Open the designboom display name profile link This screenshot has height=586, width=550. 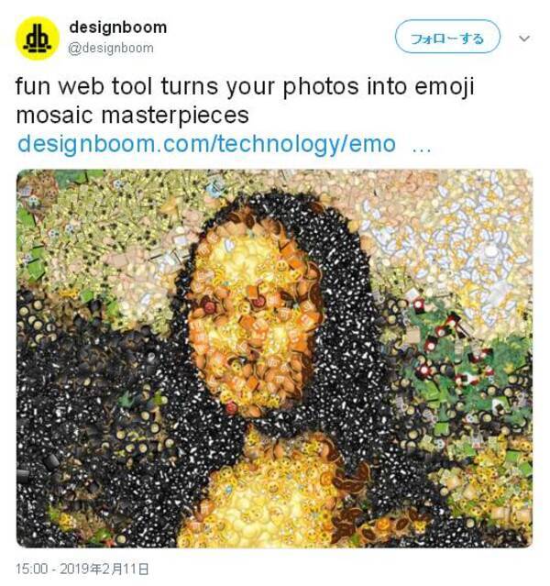pyautogui.click(x=117, y=28)
